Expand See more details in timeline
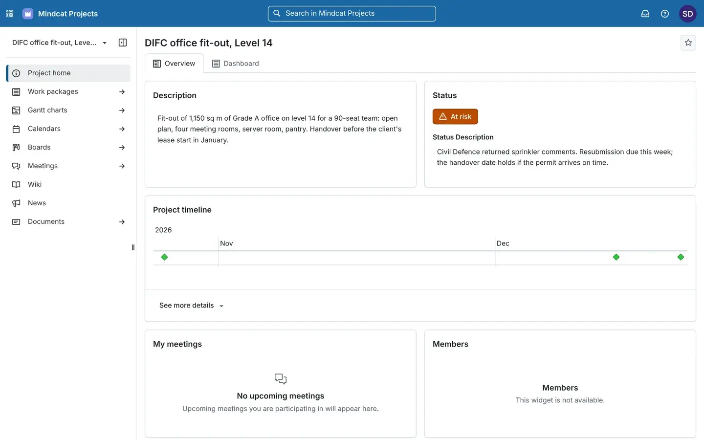 (191, 306)
